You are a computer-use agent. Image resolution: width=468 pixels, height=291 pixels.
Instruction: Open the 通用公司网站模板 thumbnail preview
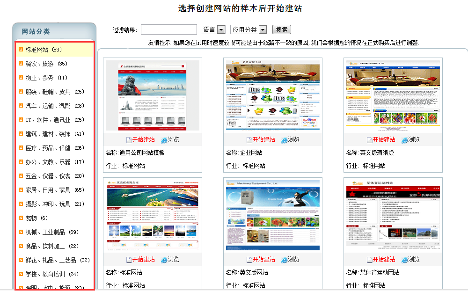(x=152, y=95)
